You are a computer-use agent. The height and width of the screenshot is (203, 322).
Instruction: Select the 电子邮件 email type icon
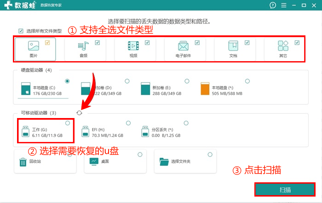point(183,46)
